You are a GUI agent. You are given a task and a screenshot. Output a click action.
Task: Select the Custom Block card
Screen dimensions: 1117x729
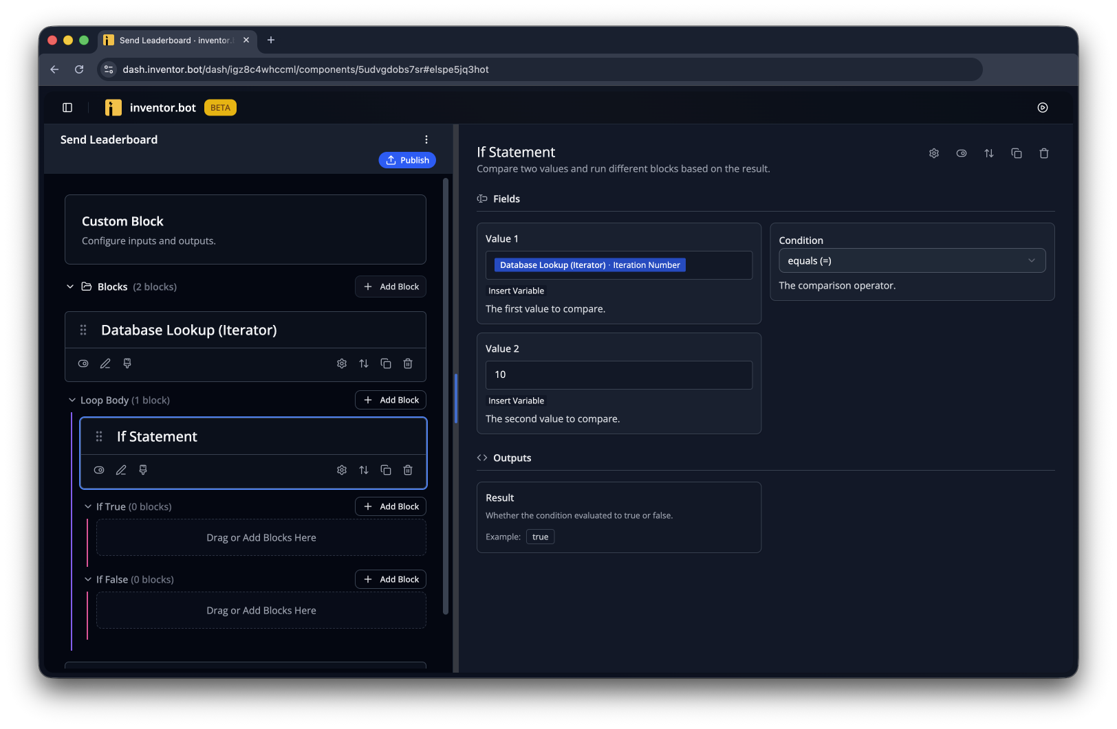point(246,229)
